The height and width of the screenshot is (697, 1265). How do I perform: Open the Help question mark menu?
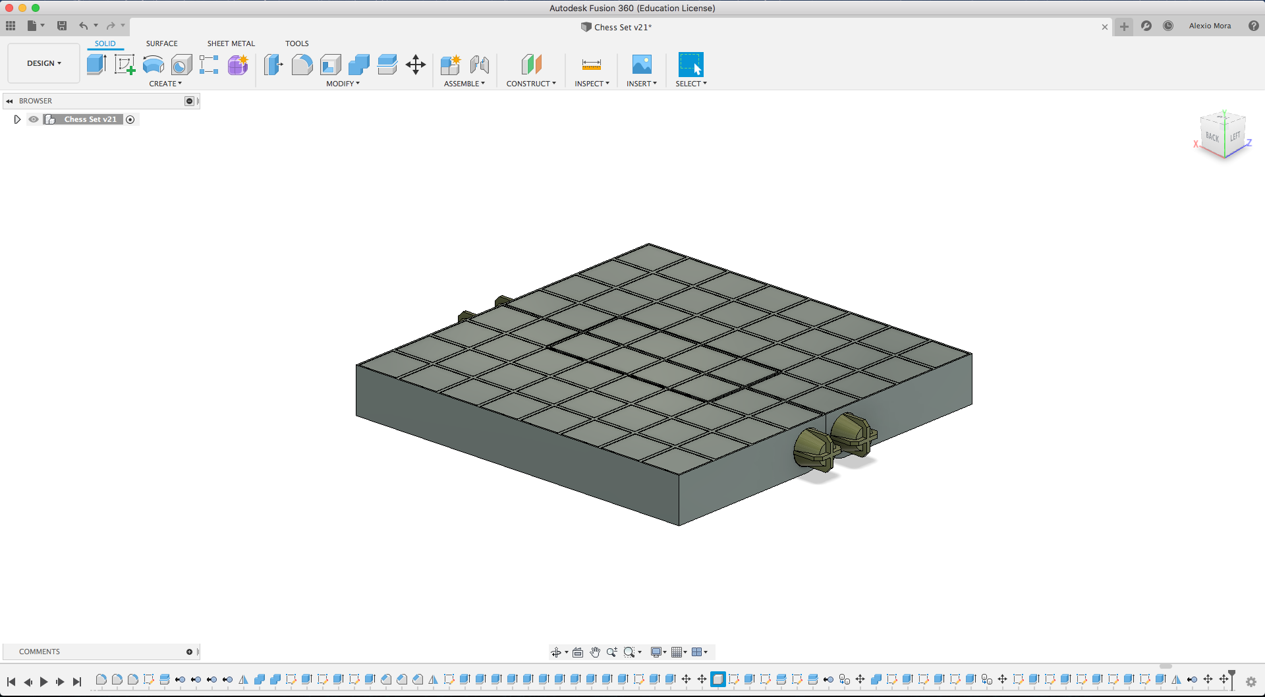tap(1254, 26)
